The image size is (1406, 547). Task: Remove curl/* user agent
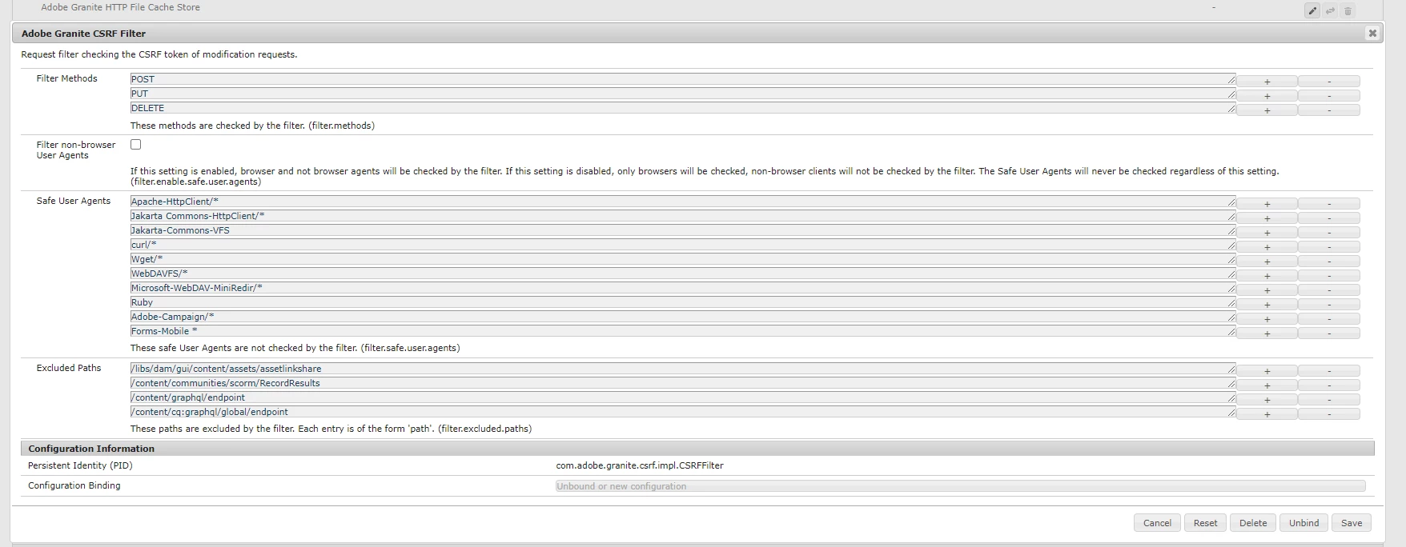[x=1329, y=247]
